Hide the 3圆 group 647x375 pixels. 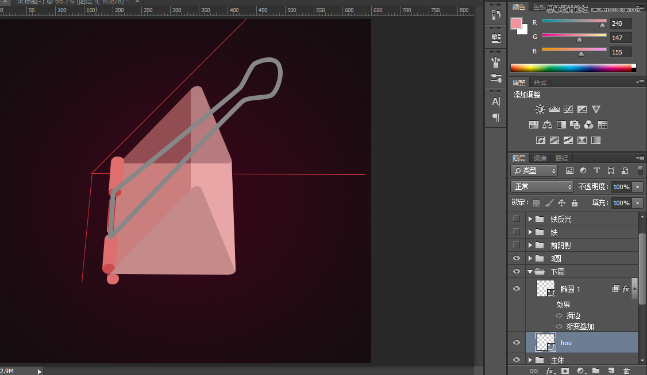coord(516,258)
